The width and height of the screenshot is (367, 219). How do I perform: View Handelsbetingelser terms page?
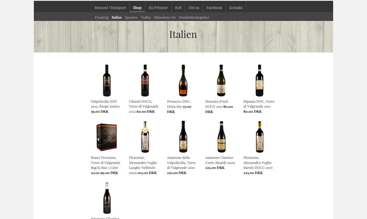point(194,17)
